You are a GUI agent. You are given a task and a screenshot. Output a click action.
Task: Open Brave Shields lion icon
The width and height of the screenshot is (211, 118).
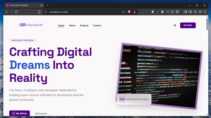point(129,12)
